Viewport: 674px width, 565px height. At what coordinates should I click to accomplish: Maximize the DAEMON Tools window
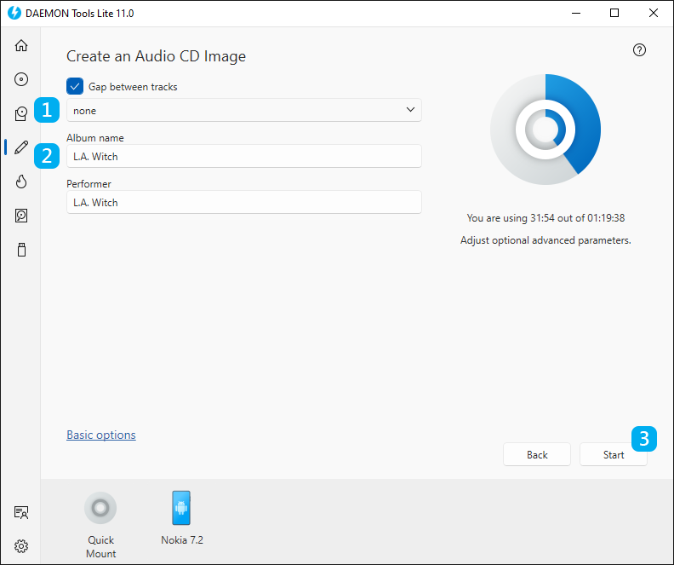pos(614,13)
